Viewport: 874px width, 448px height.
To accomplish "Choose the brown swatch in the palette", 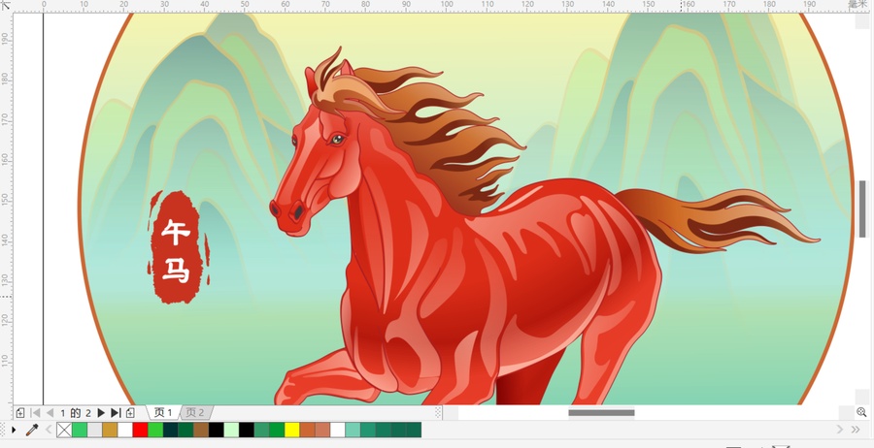I will [201, 430].
